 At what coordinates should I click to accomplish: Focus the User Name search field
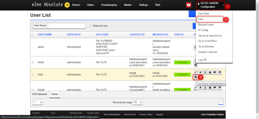[x=67, y=26]
